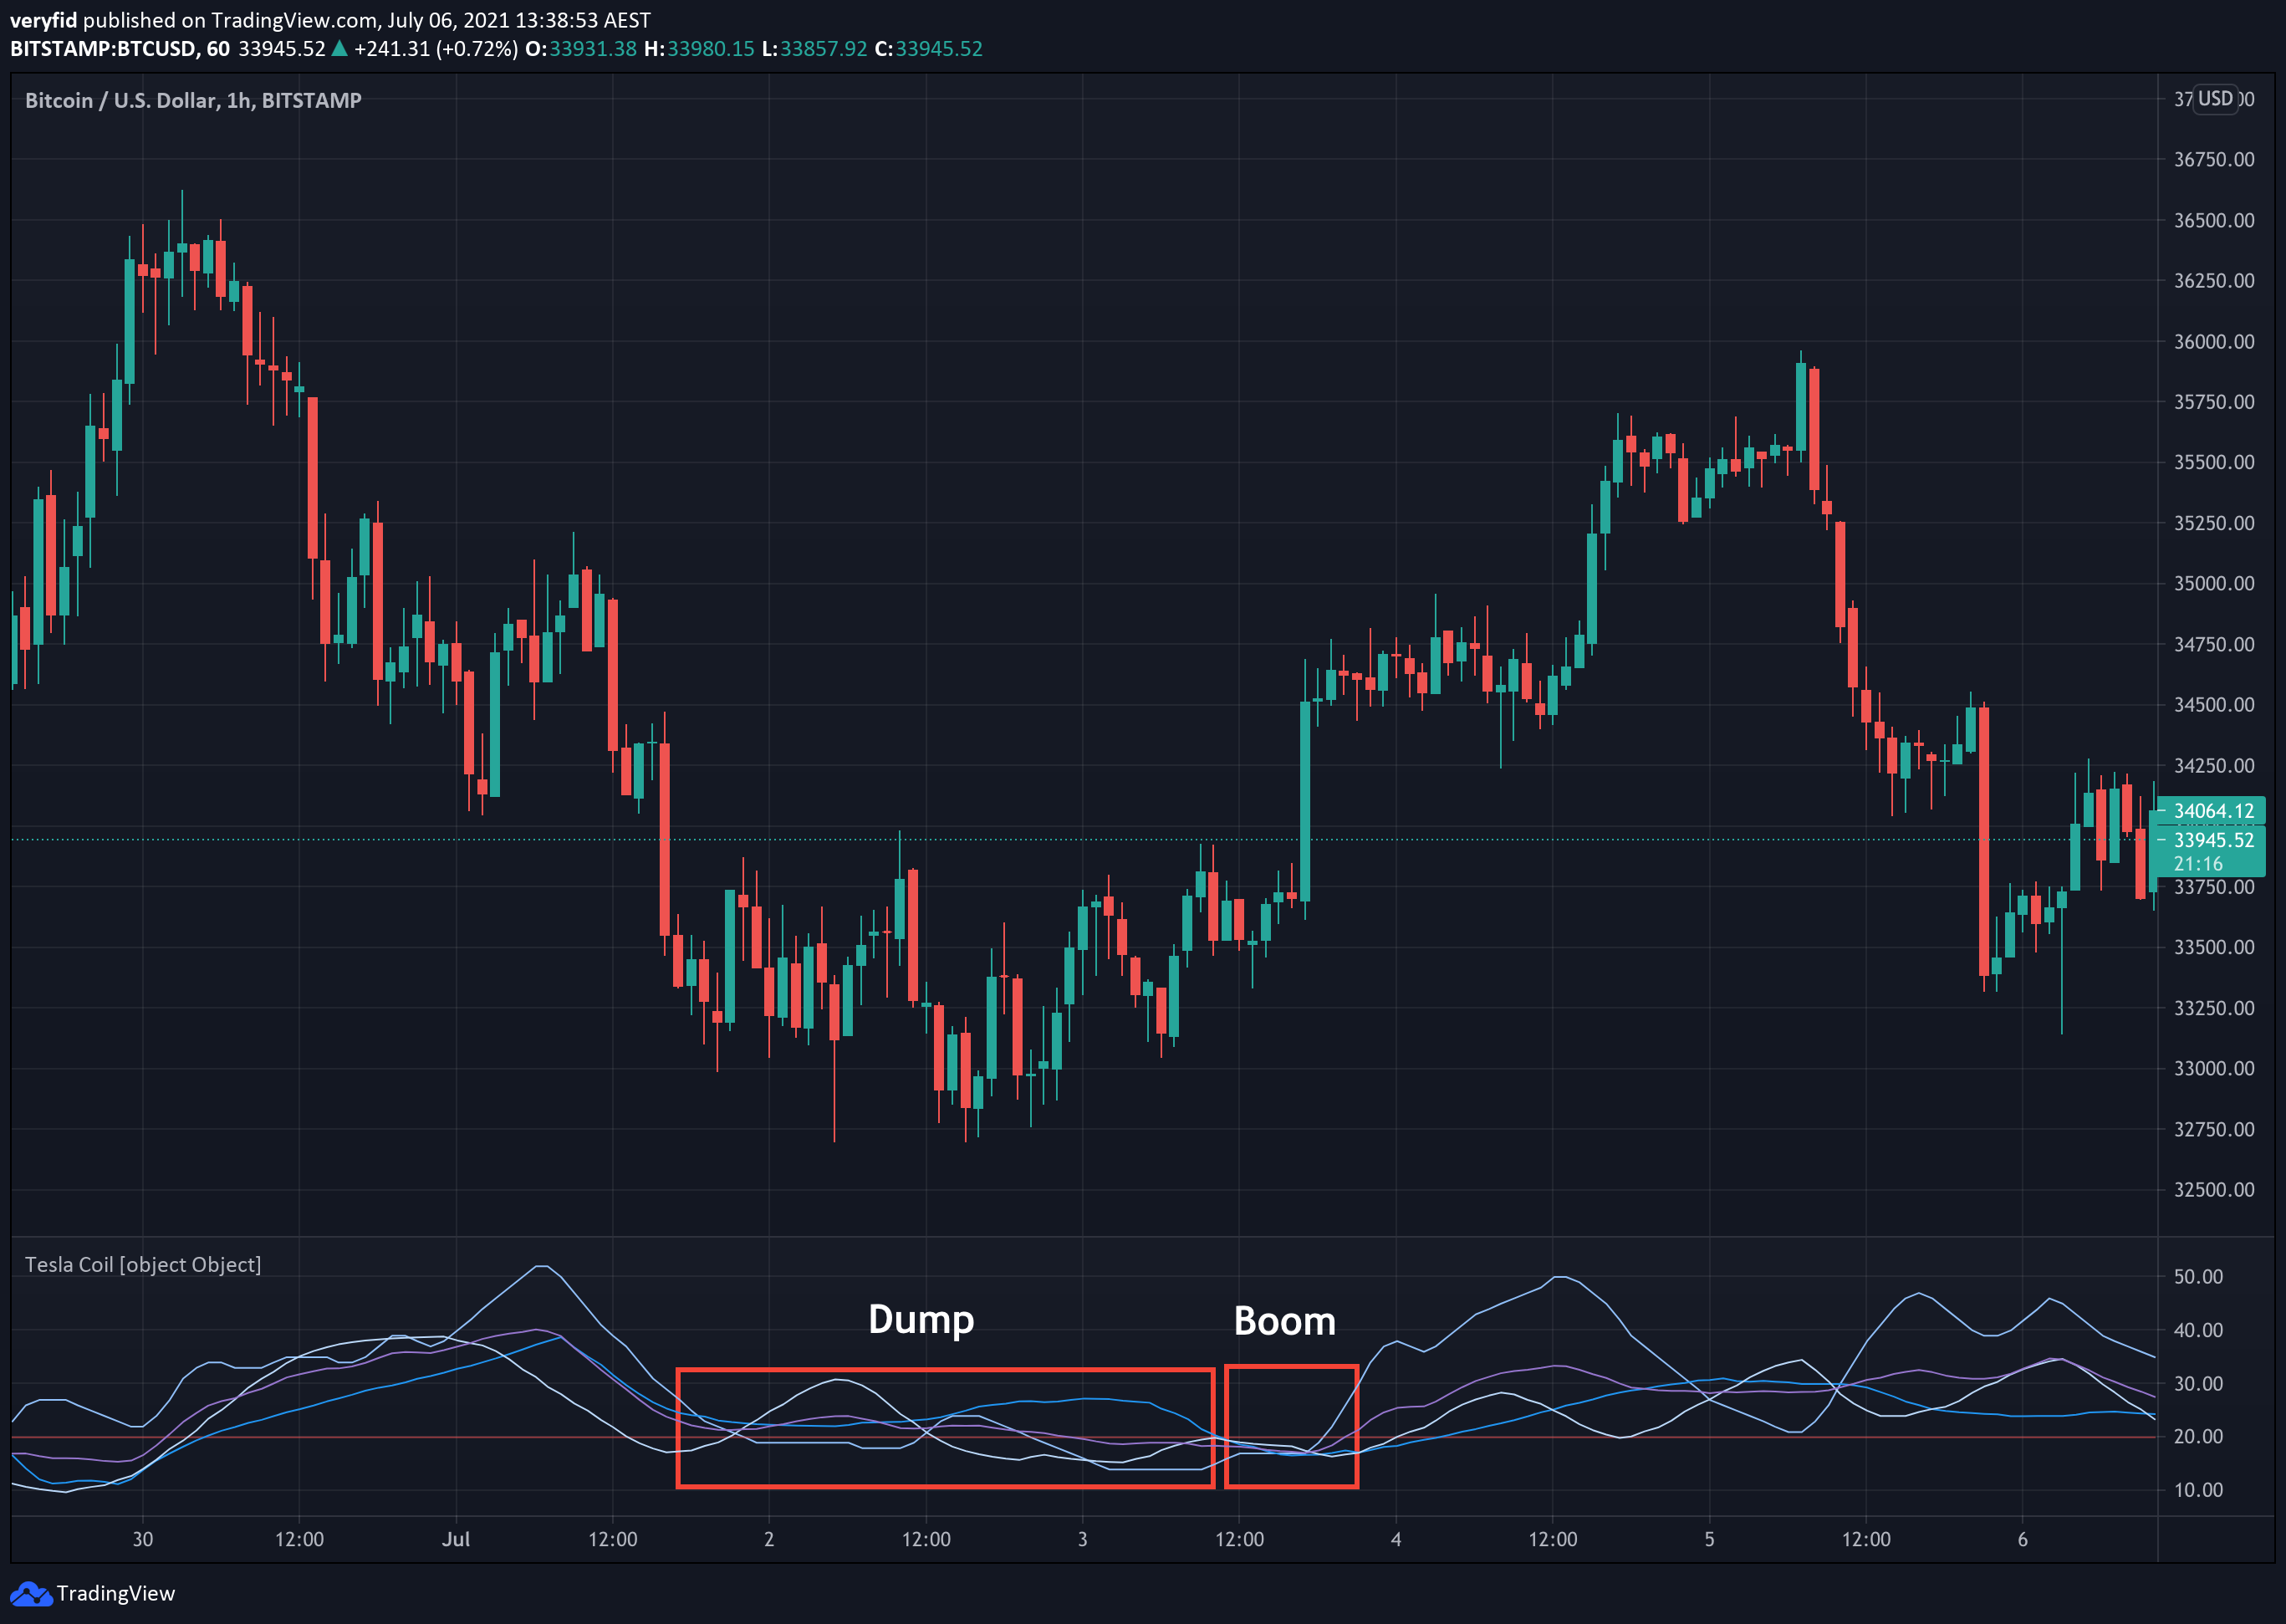Click the TradingView wordmark text
This screenshot has height=1624, width=2286.
coord(116,1594)
